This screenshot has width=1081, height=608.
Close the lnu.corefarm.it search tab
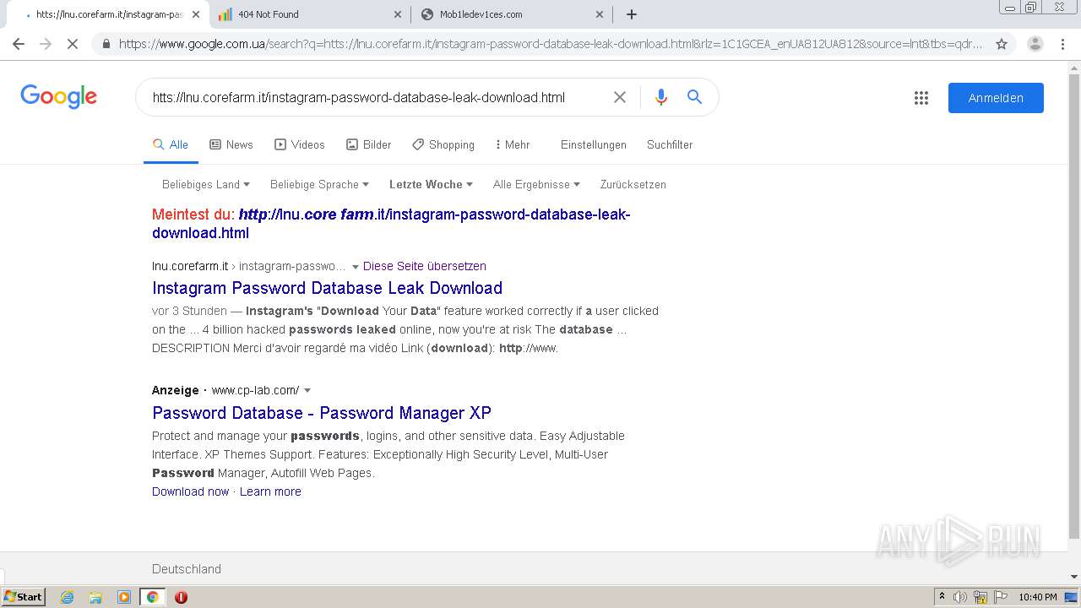tap(196, 14)
